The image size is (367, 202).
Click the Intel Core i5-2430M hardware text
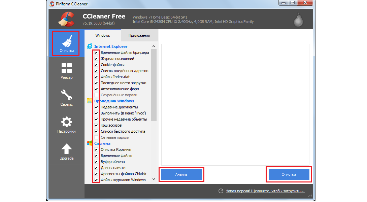pos(193,22)
